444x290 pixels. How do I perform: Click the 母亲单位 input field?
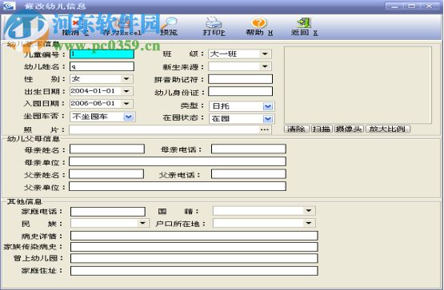178,161
